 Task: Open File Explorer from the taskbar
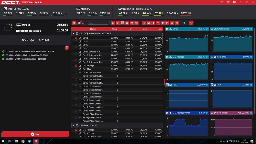tap(16, 141)
